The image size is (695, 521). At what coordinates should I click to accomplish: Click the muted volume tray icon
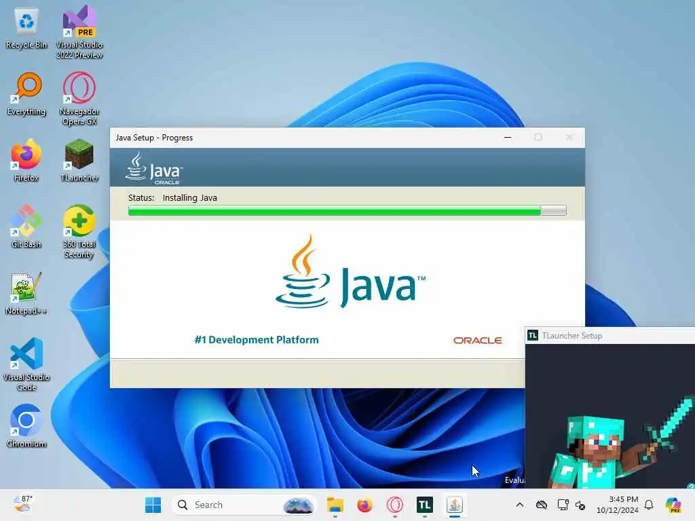581,505
